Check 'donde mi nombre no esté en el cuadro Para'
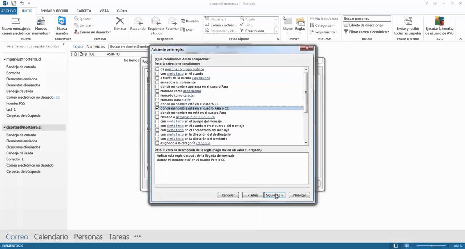The width and height of the screenshot is (465, 249). (157, 113)
